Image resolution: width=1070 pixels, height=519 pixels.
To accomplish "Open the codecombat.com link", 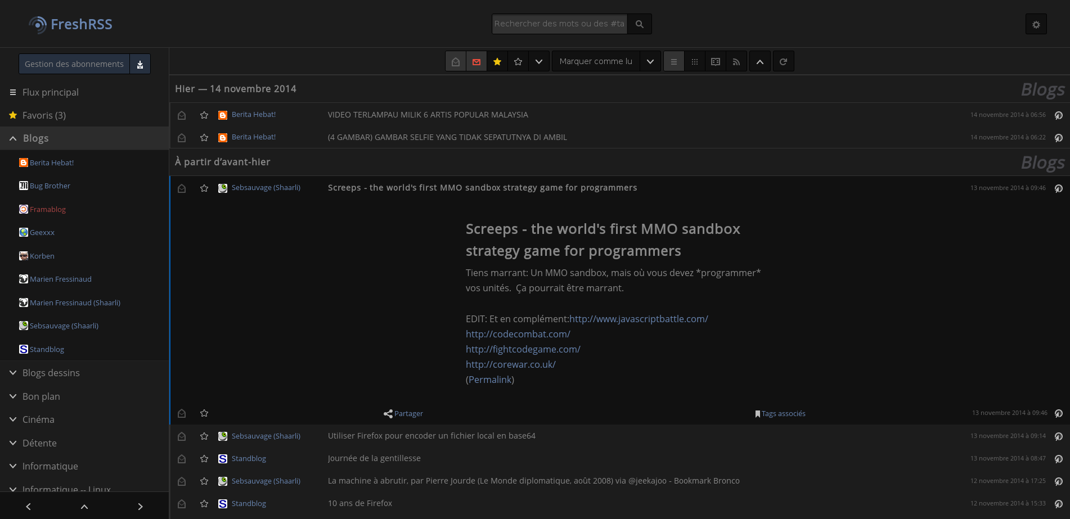I will [x=518, y=334].
